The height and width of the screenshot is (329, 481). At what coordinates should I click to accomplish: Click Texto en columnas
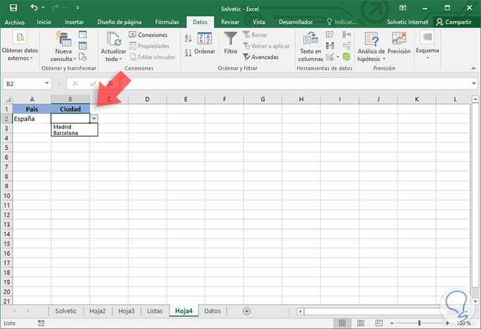click(310, 46)
